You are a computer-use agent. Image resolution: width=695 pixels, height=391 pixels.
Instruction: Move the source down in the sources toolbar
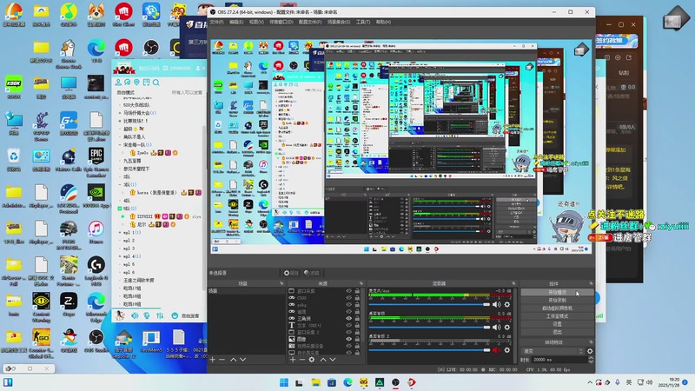[333, 360]
